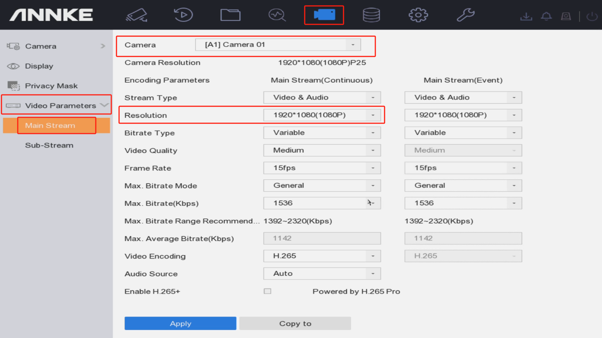This screenshot has width=602, height=338.
Task: Click the Max. Average Bitrate continuous field
Action: tap(322, 238)
